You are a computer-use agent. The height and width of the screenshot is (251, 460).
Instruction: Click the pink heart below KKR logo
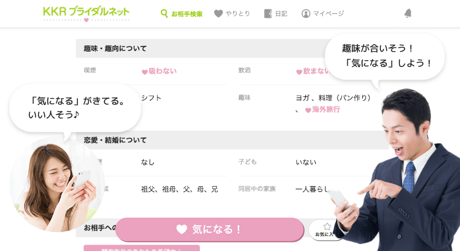(87, 20)
